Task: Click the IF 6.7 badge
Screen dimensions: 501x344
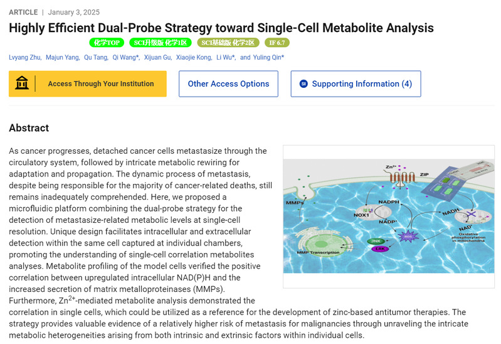Action: click(x=277, y=43)
